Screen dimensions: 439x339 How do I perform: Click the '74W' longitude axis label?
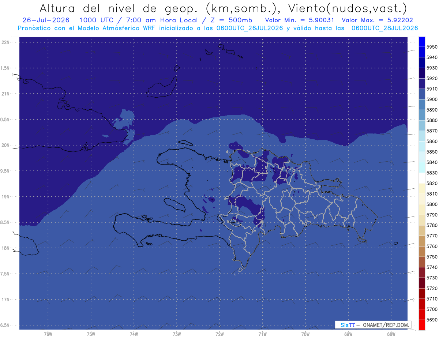click(134, 334)
